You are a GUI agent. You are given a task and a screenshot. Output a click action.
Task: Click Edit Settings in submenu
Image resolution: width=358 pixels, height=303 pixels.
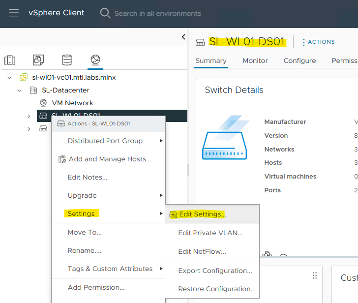click(x=212, y=214)
